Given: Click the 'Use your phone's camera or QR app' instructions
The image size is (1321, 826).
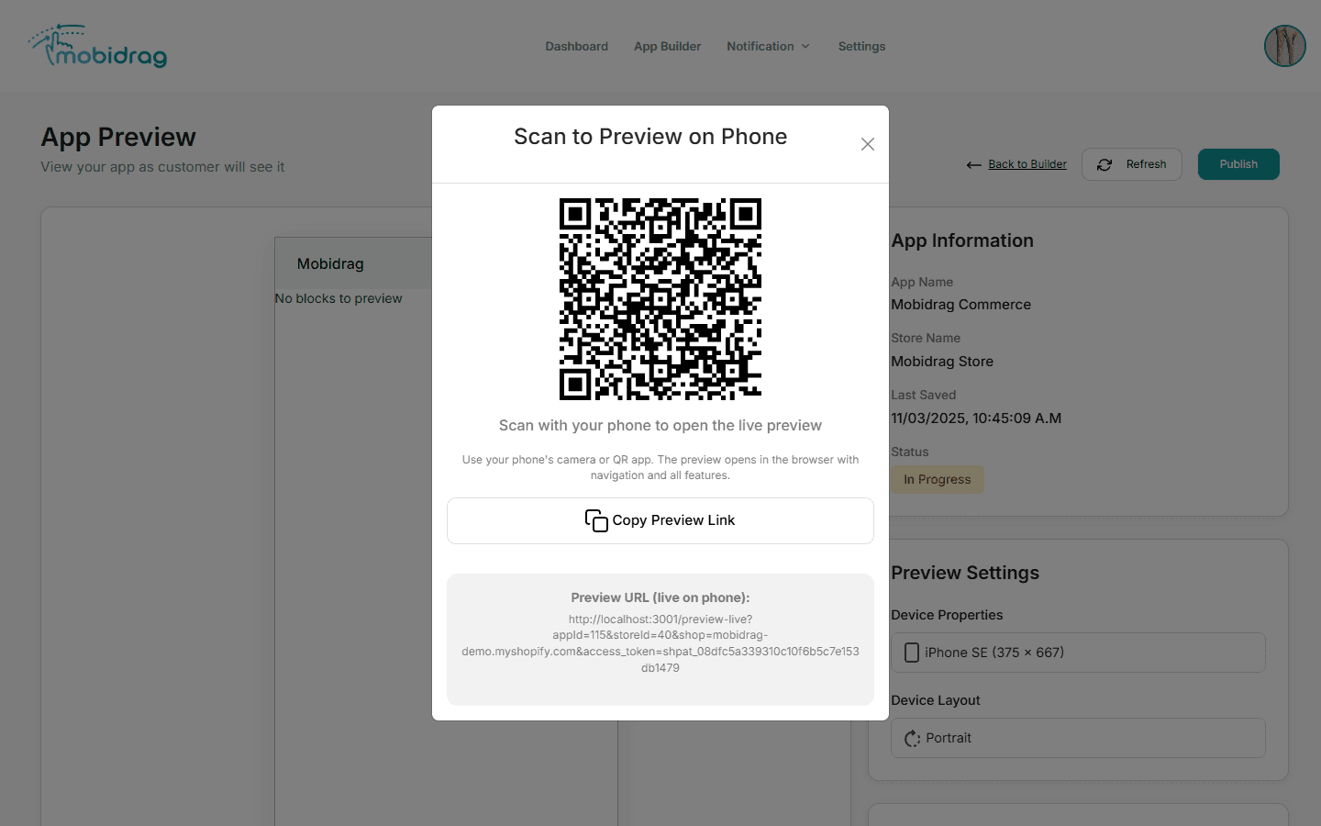Looking at the screenshot, I should pyautogui.click(x=660, y=467).
